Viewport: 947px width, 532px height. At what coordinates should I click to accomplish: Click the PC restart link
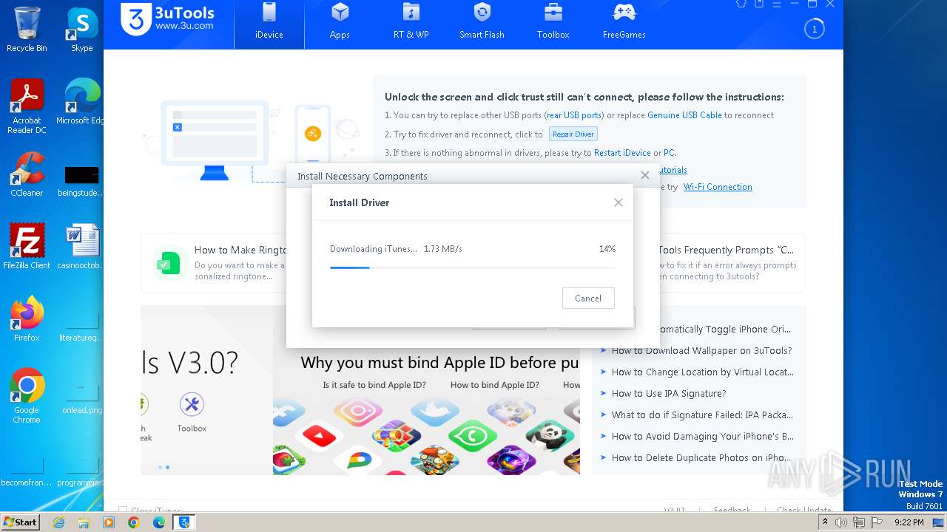669,153
